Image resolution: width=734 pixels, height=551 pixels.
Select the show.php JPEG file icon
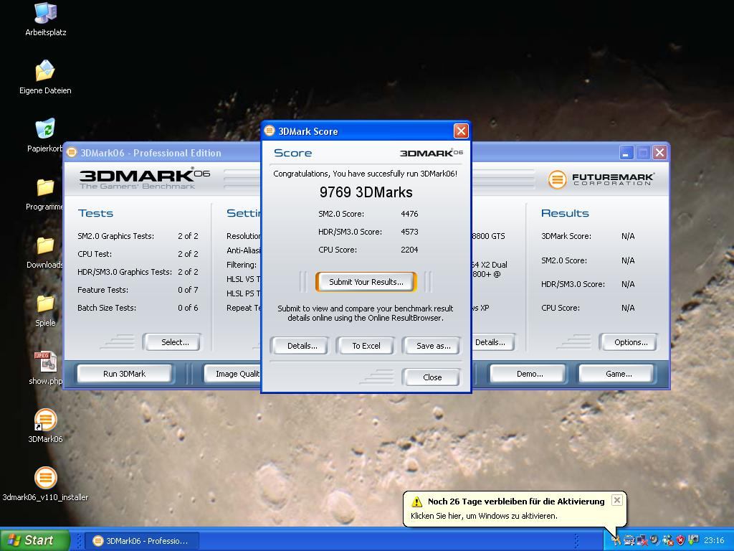[x=45, y=368]
